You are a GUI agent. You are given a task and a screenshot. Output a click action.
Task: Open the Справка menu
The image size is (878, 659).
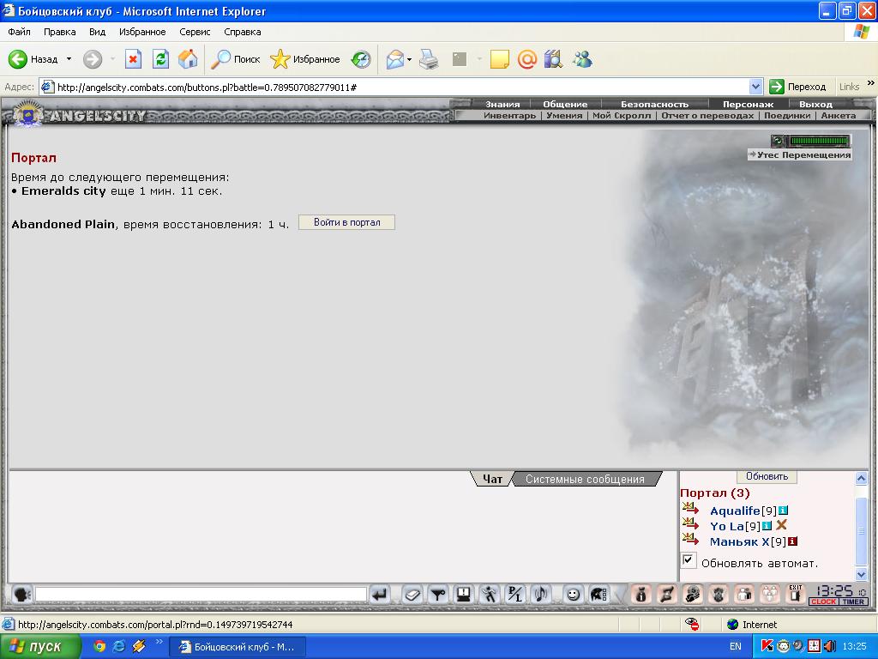coord(243,32)
